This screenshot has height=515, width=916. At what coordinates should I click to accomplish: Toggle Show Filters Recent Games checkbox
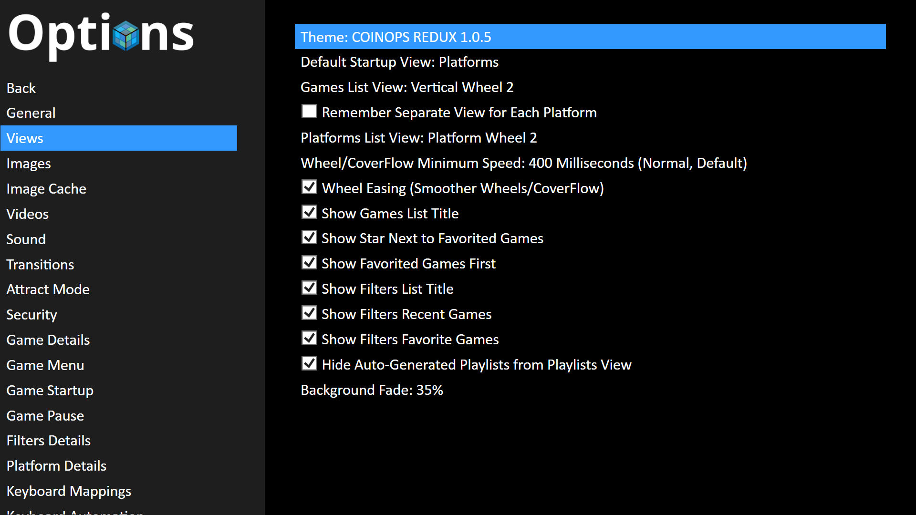pos(309,313)
